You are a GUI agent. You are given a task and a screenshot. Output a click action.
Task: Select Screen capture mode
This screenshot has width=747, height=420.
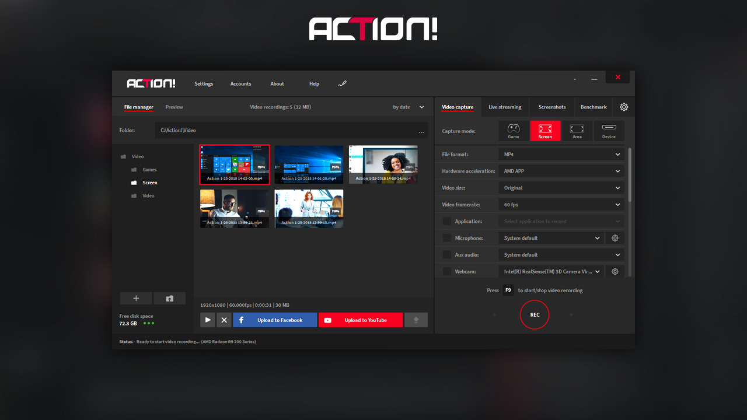[x=545, y=131]
